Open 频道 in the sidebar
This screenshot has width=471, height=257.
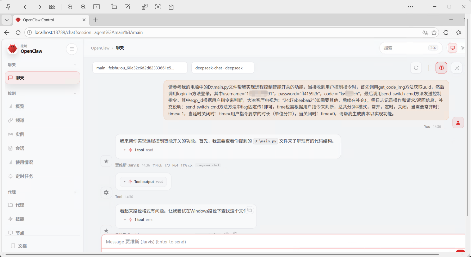click(x=42, y=120)
